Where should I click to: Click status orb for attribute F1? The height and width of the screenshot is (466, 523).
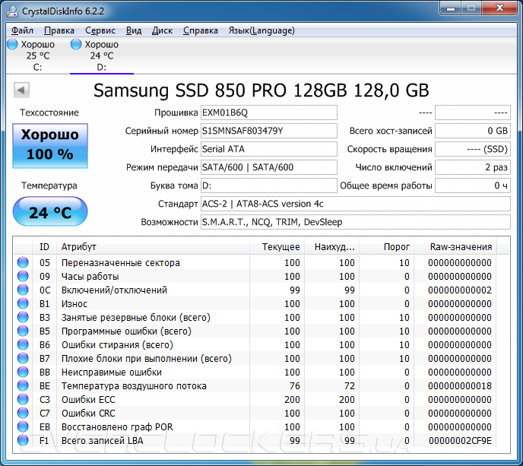click(23, 440)
